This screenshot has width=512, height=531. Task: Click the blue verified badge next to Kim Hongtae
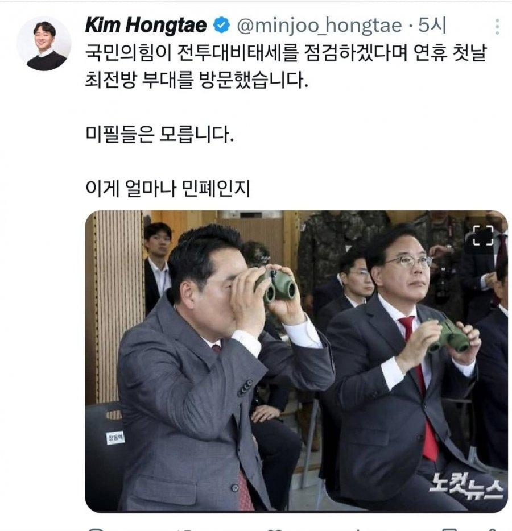click(x=222, y=26)
